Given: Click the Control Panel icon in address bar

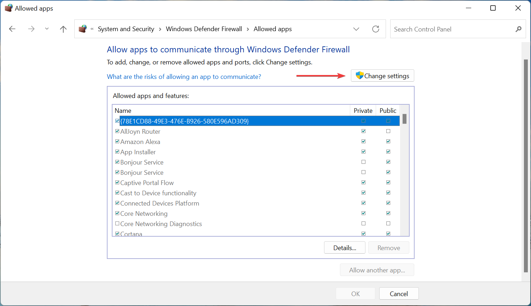Looking at the screenshot, I should pyautogui.click(x=83, y=29).
